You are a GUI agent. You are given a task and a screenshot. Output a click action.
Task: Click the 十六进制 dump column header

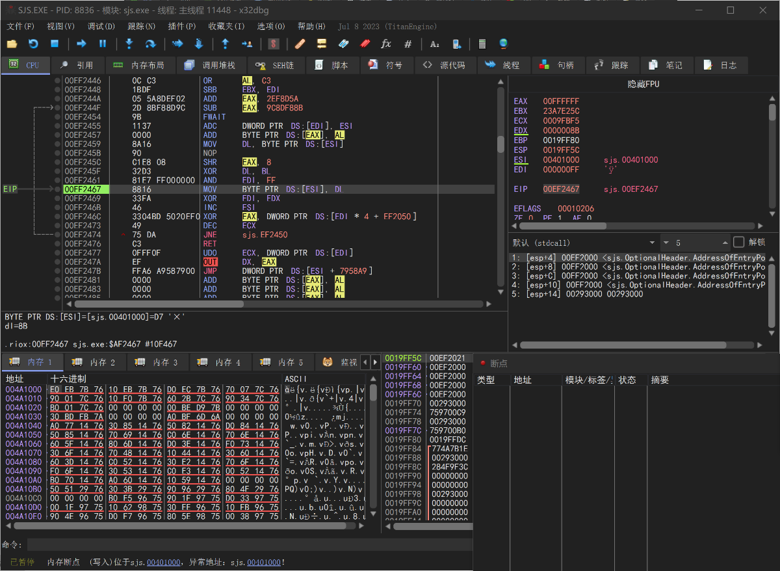point(68,378)
